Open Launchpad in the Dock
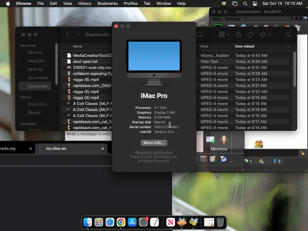Viewport: 308px width, 231px height. [99, 222]
